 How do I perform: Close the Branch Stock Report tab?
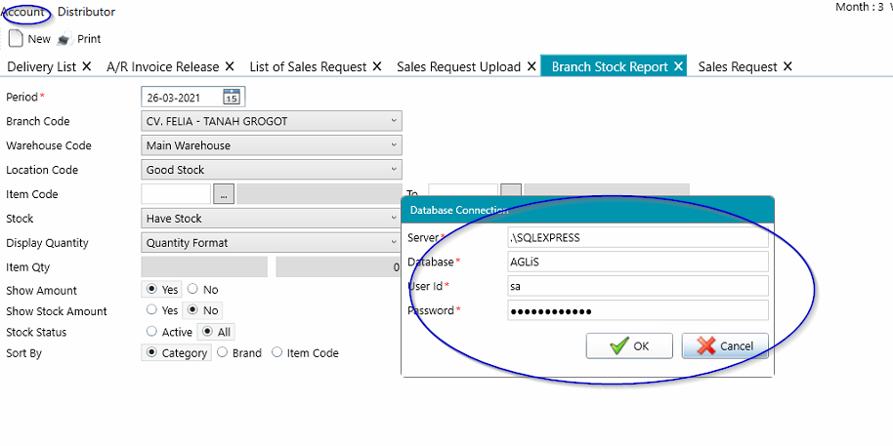[x=678, y=66]
